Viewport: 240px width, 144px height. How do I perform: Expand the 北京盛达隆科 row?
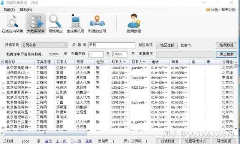click(3, 83)
